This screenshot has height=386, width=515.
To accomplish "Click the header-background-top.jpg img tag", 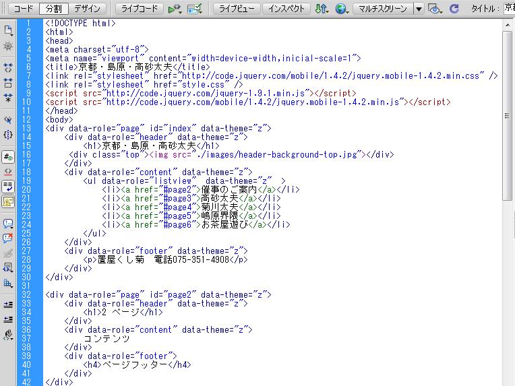I will point(257,154).
